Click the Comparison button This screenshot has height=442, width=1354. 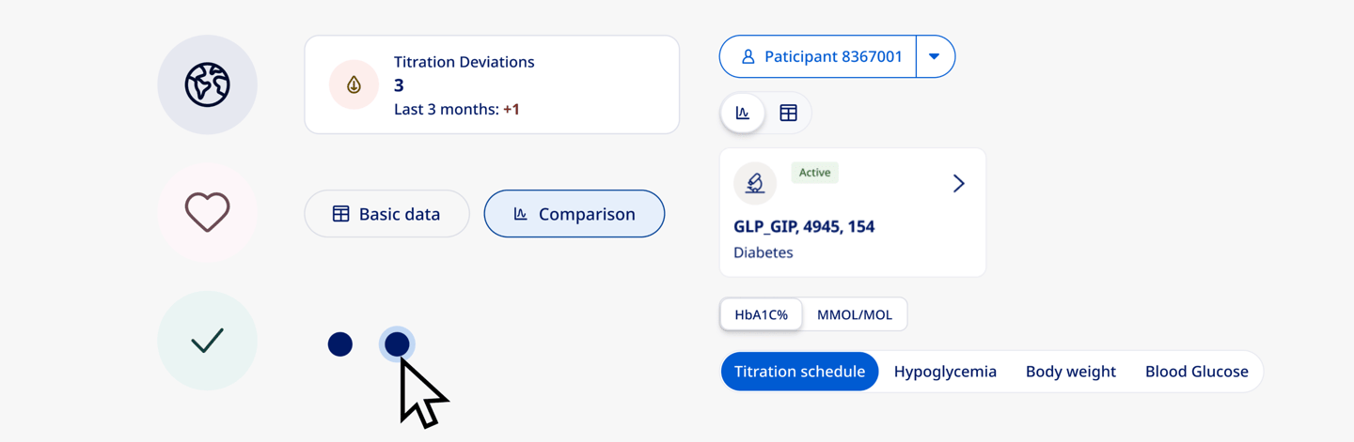click(574, 214)
